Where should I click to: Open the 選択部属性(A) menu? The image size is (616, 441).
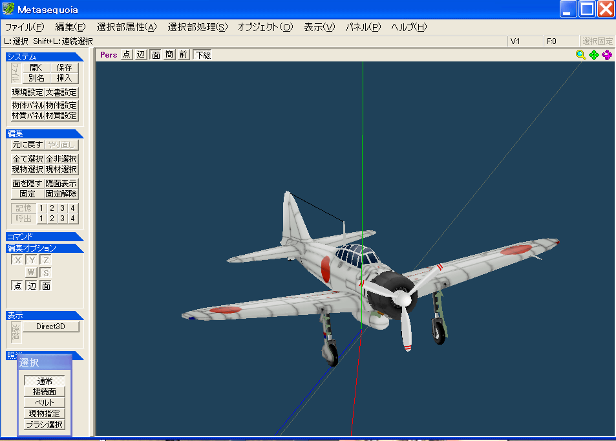127,27
